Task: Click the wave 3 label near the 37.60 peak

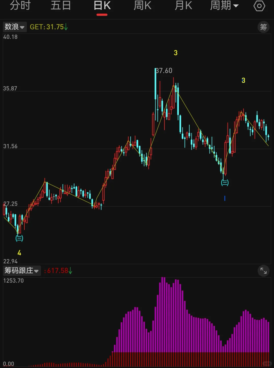Action: 176,53
